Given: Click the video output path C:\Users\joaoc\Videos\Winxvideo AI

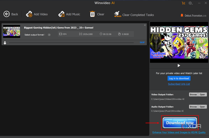Looking at the screenshot, I should [168, 99].
